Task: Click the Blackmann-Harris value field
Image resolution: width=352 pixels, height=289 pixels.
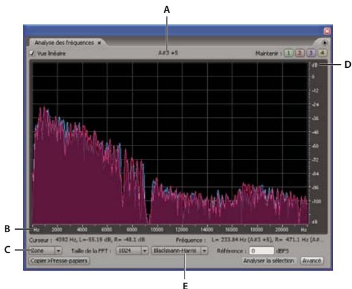Action: click(176, 251)
